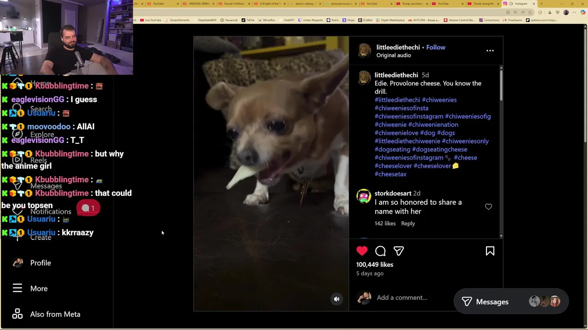Open a new browser tab with the plus icon
Viewport: 588px width, 330px height.
coord(541,4)
